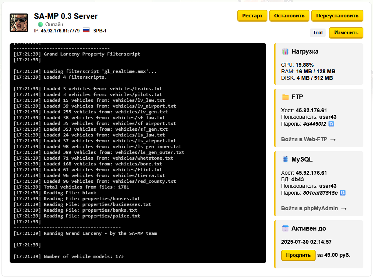Click the bar chart icon beside Нагрузка
This screenshot has height=278, width=373.
tap(285, 51)
